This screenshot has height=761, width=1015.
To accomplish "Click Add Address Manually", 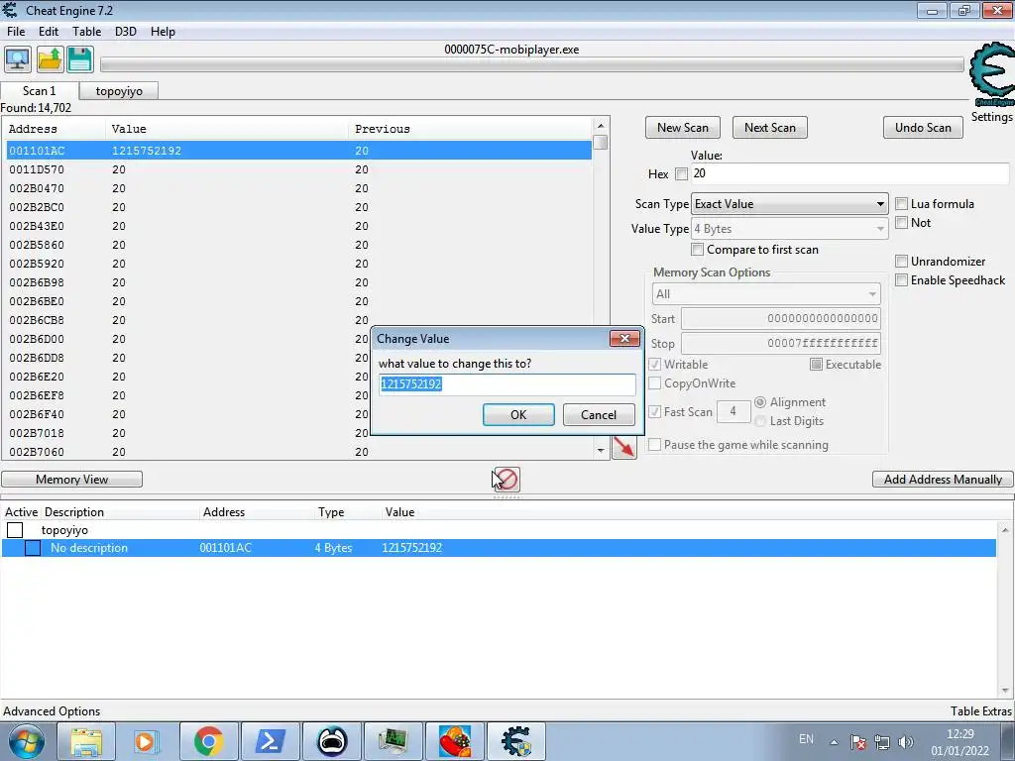I will [x=944, y=480].
